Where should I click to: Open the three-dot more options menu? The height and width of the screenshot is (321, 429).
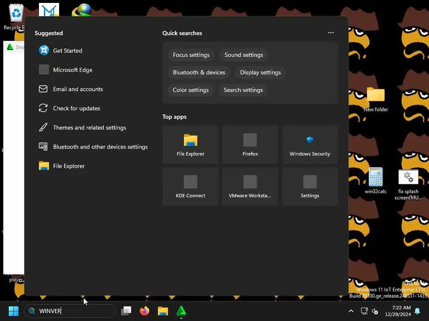click(x=331, y=33)
